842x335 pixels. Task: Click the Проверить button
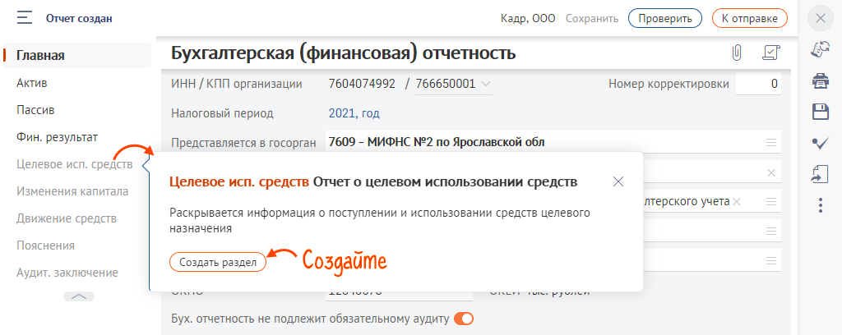coord(664,17)
